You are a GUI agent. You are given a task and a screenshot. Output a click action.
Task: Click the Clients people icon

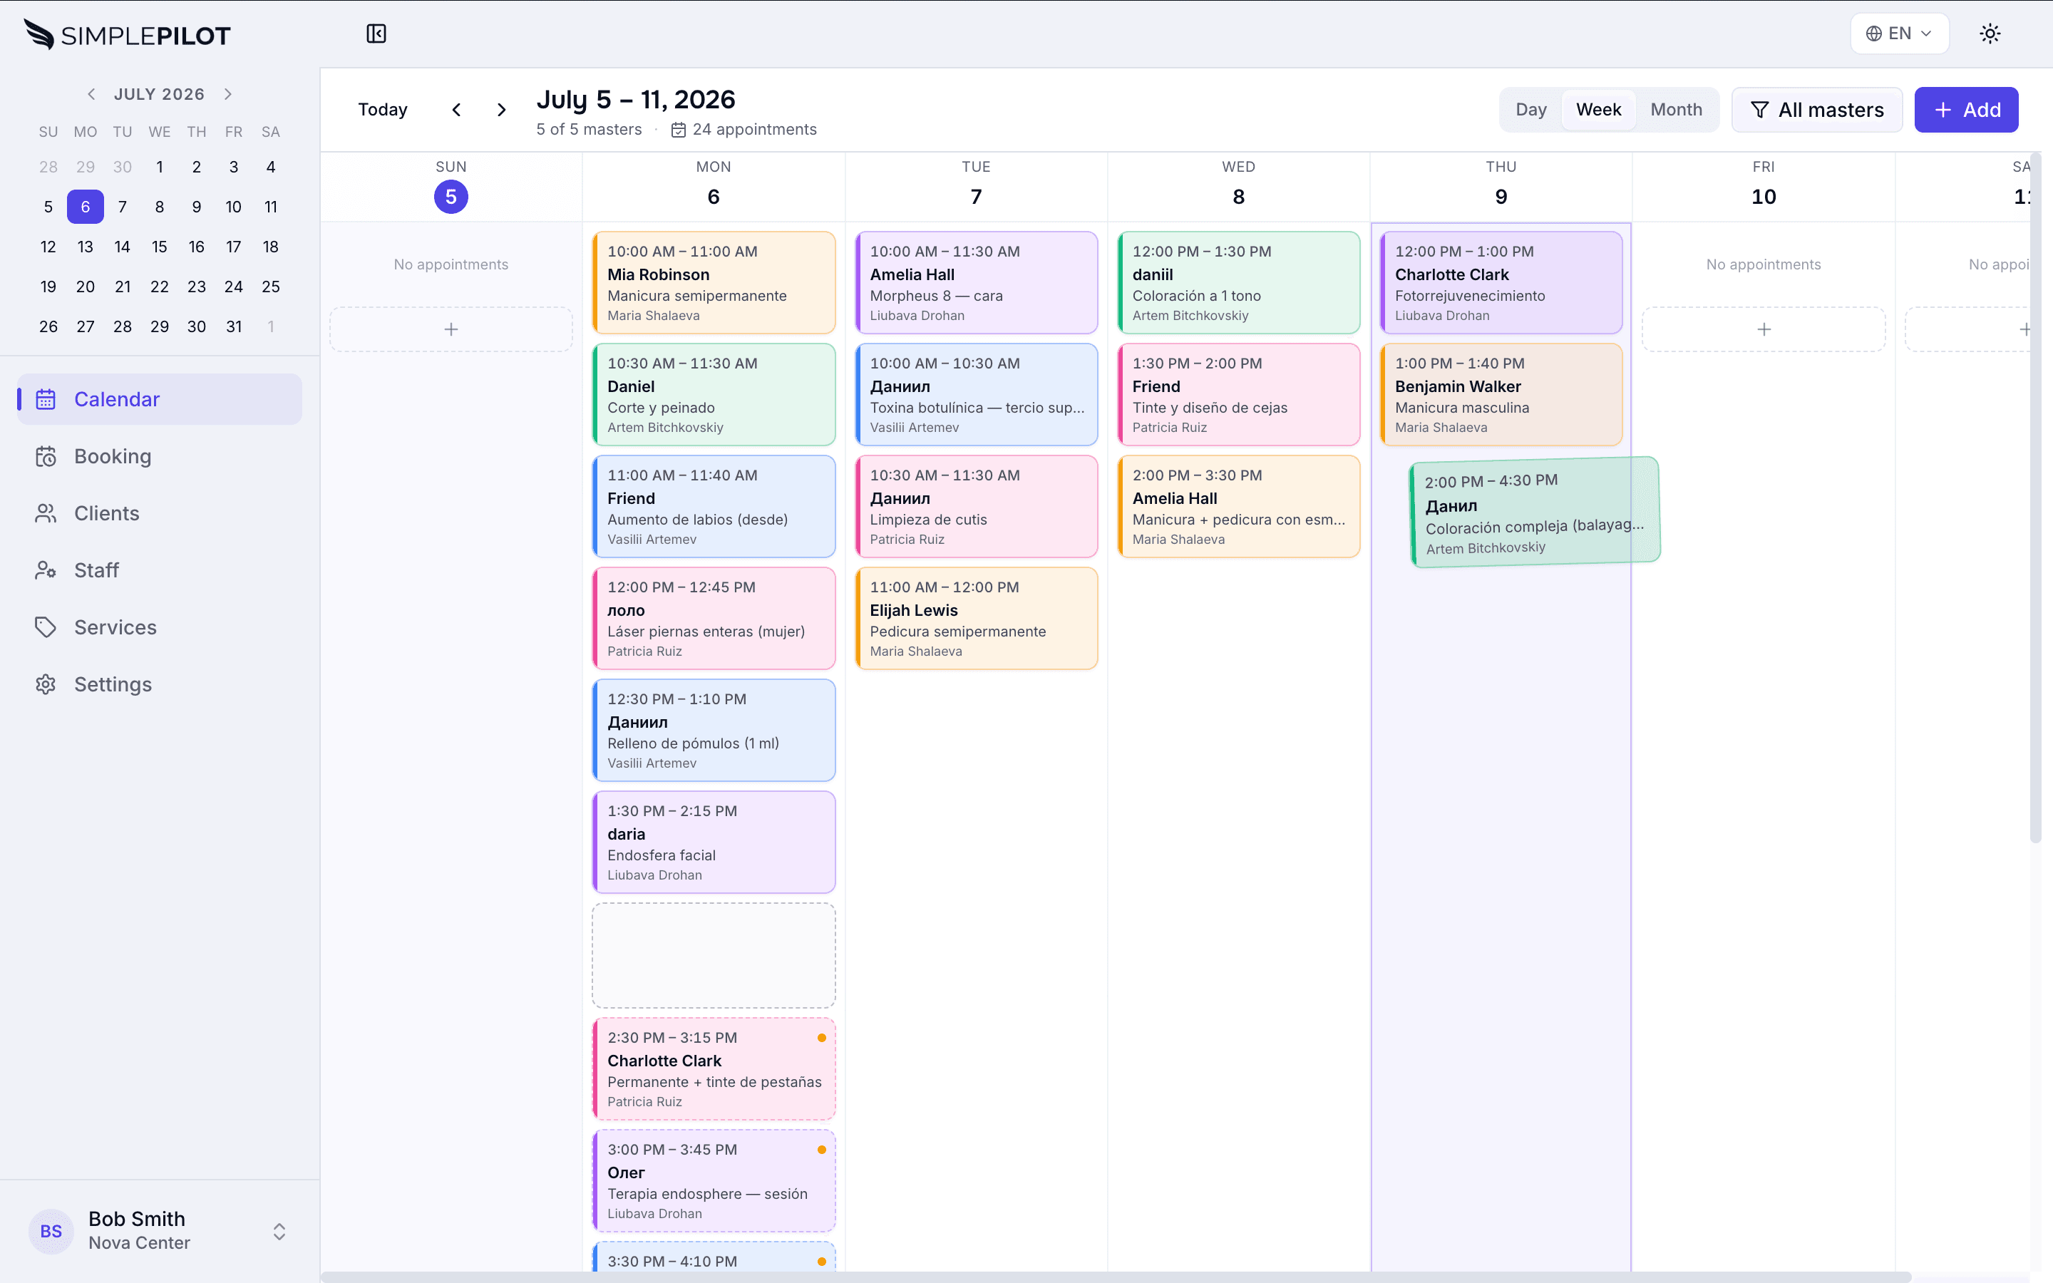click(x=46, y=513)
